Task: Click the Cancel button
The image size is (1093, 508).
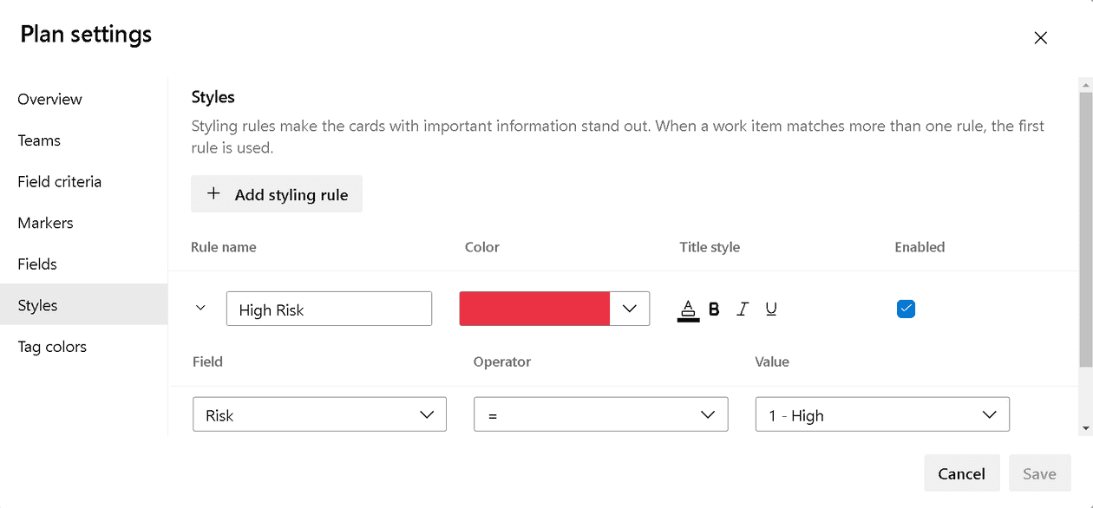Action: click(961, 472)
